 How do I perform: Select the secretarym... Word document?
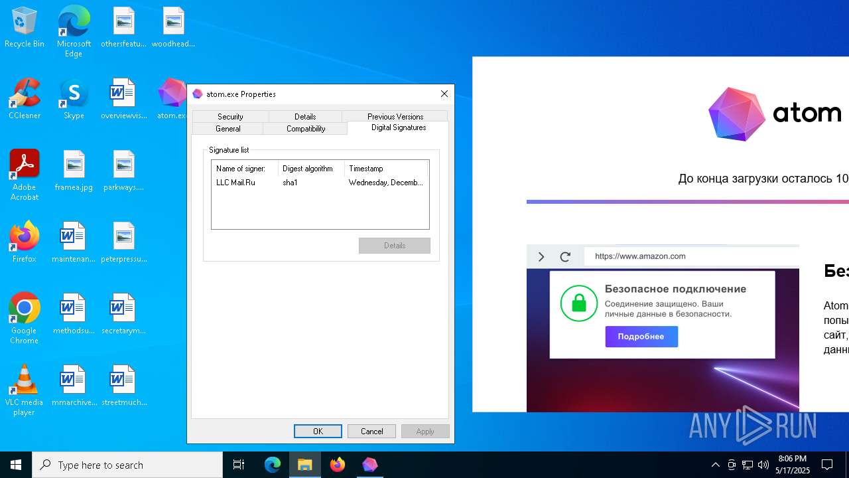click(x=123, y=315)
